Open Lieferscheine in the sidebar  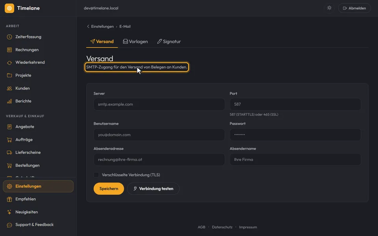click(38, 153)
